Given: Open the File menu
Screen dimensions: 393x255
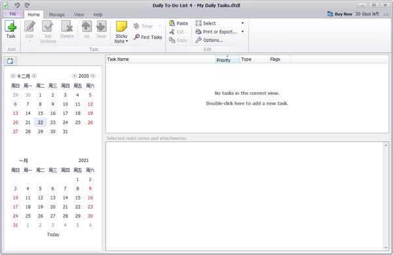Looking at the screenshot, I should coord(13,14).
